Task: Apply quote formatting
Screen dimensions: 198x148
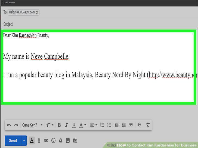Action: tap(131, 125)
